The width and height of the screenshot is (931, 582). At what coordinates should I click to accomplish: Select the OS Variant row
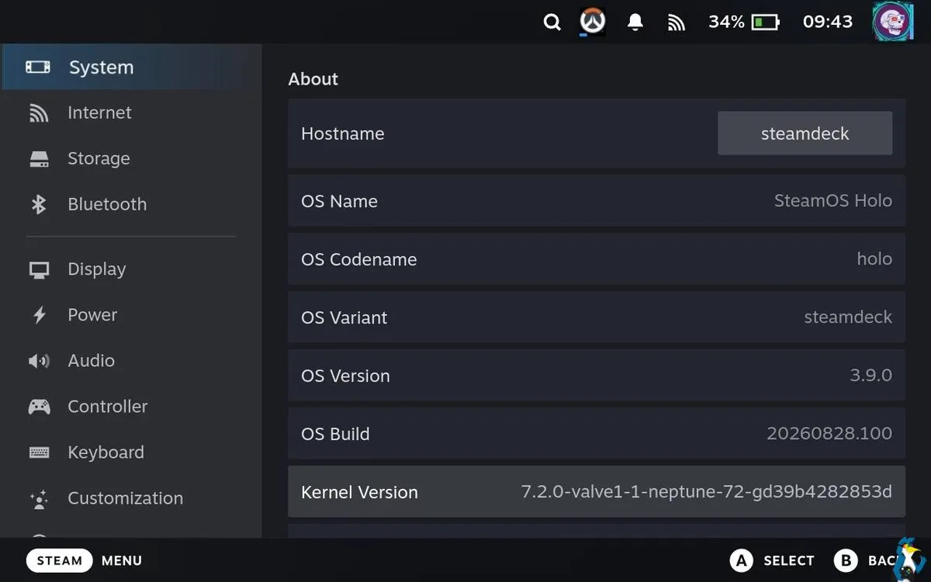(x=597, y=317)
